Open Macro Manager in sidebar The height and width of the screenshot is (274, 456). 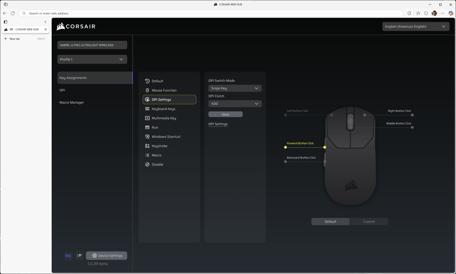pos(72,102)
